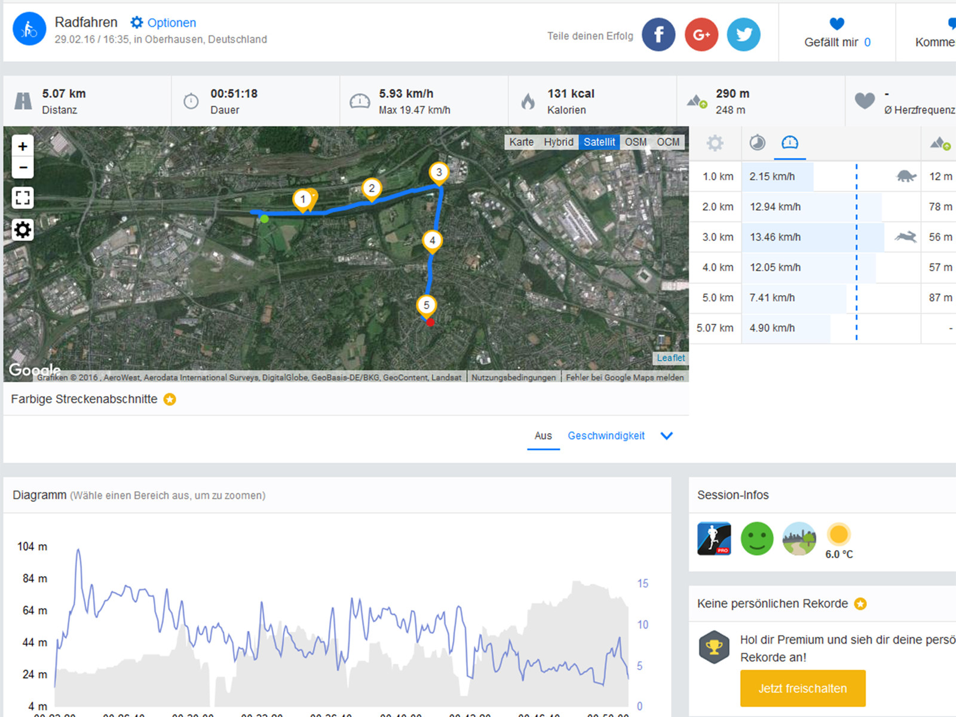956x717 pixels.
Task: Switch splits table to pace tab
Action: (758, 143)
